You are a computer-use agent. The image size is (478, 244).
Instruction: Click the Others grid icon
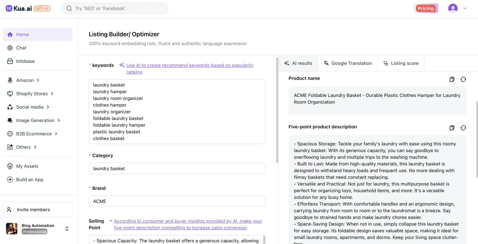(x=10, y=147)
